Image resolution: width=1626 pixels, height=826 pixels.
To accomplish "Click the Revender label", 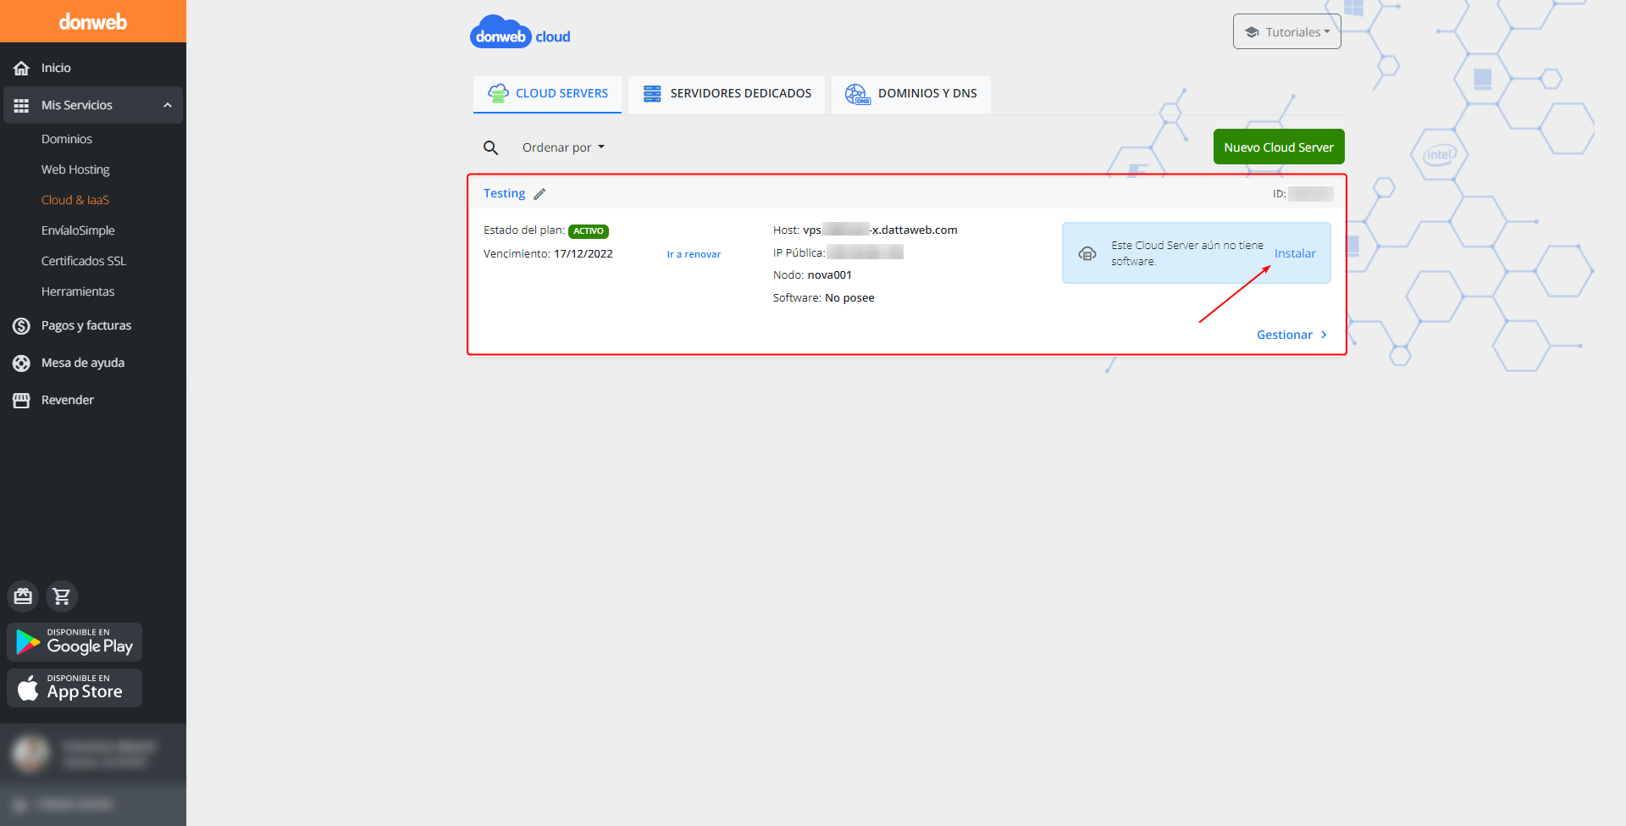I will 68,400.
